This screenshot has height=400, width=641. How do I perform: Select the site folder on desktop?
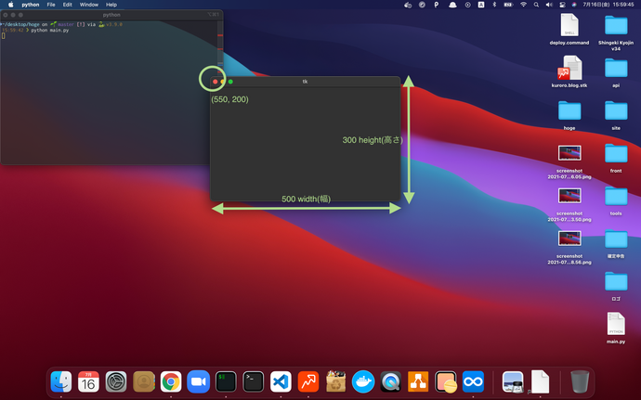tap(616, 110)
